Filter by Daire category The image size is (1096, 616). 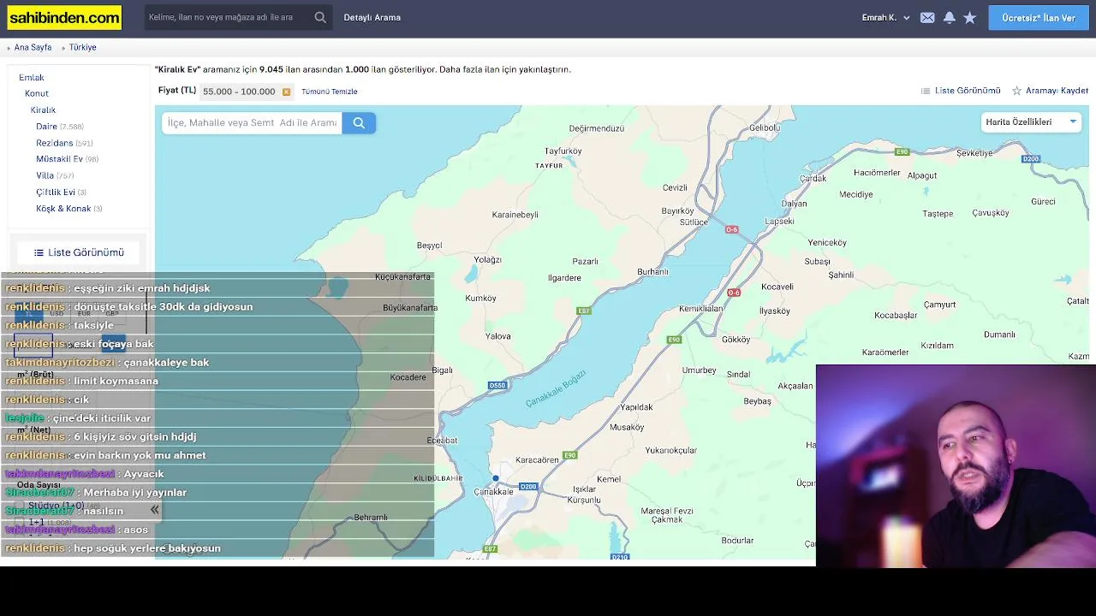click(x=46, y=127)
